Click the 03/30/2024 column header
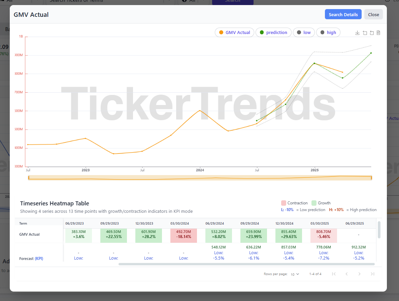 point(180,224)
